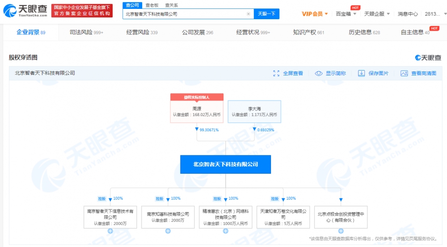Click the 保存图片 text link

(378, 74)
